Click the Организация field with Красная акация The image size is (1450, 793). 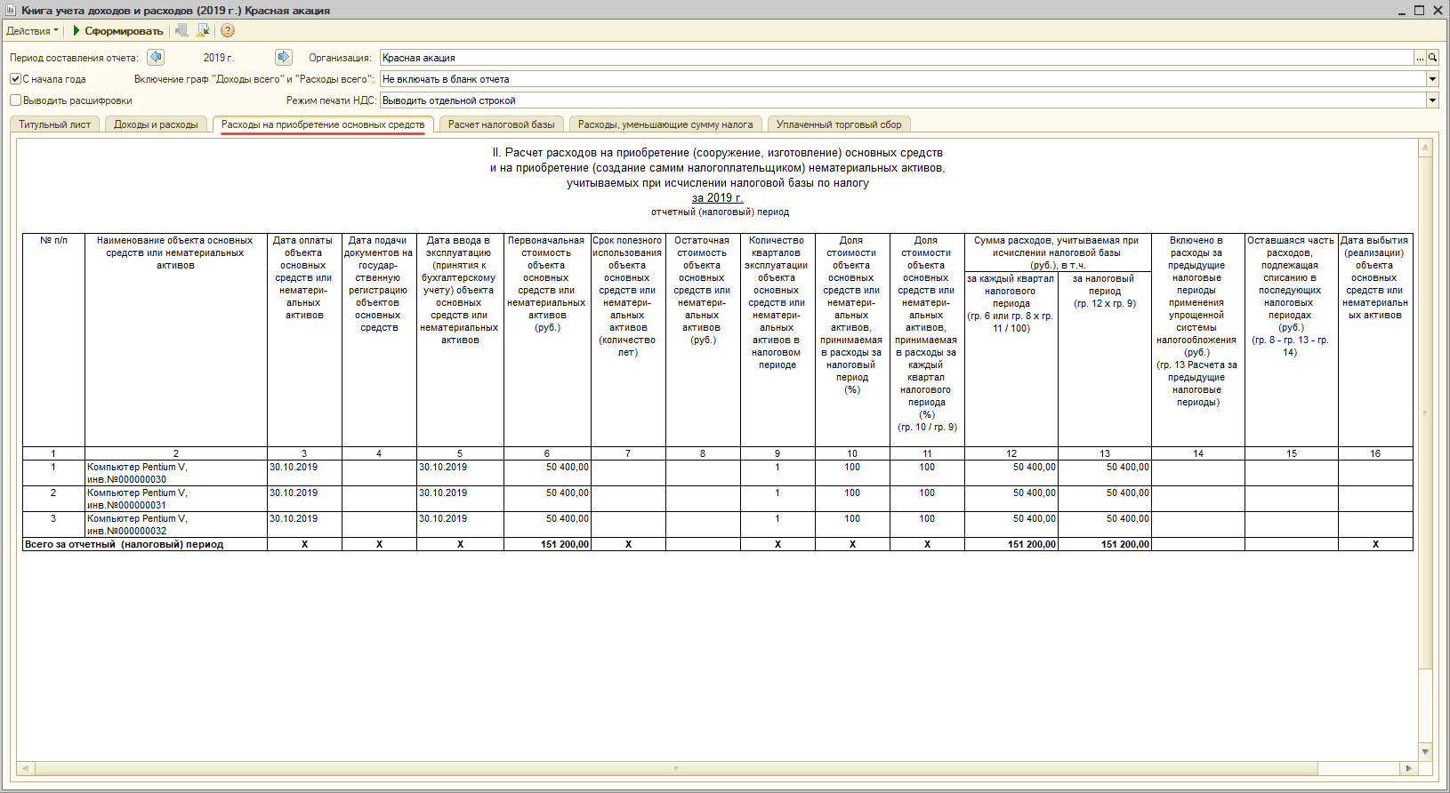point(897,58)
